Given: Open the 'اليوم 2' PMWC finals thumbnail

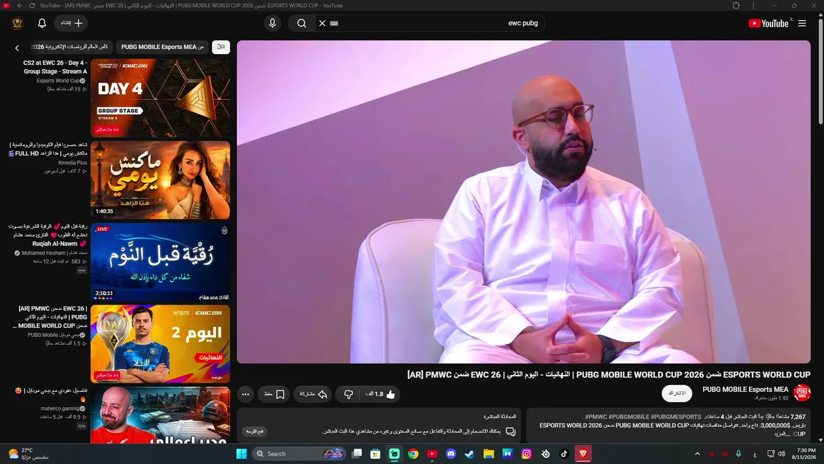Looking at the screenshot, I should (160, 343).
